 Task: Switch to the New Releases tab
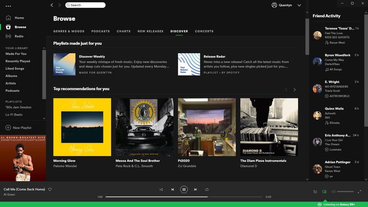pyautogui.click(x=150, y=31)
